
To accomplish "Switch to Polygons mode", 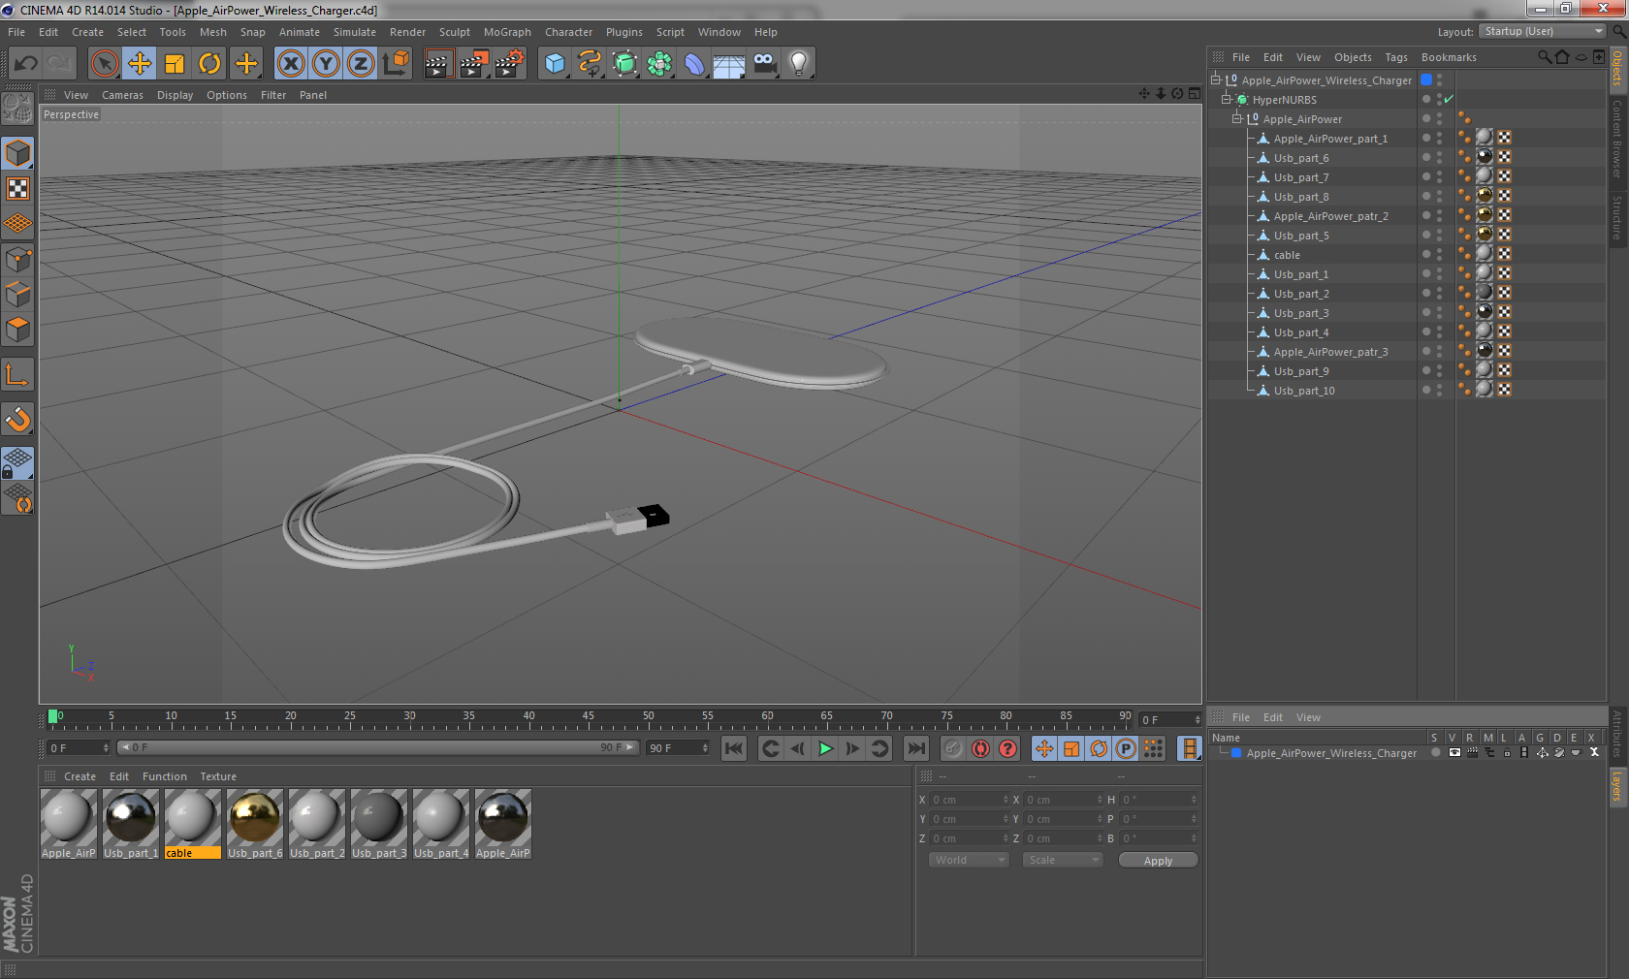I will [x=17, y=330].
